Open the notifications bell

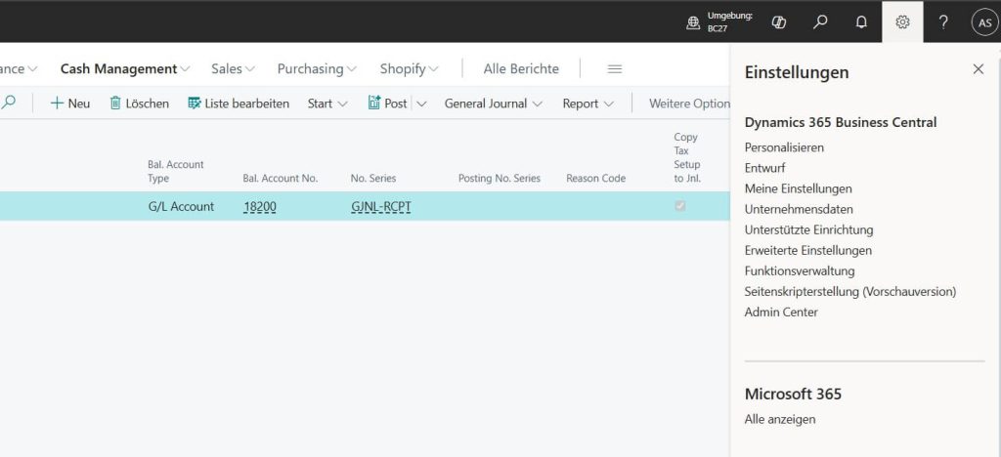(x=861, y=21)
